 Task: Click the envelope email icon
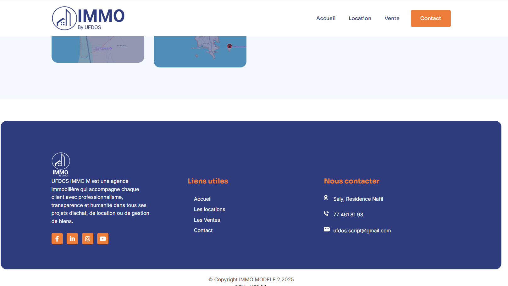pos(327,229)
